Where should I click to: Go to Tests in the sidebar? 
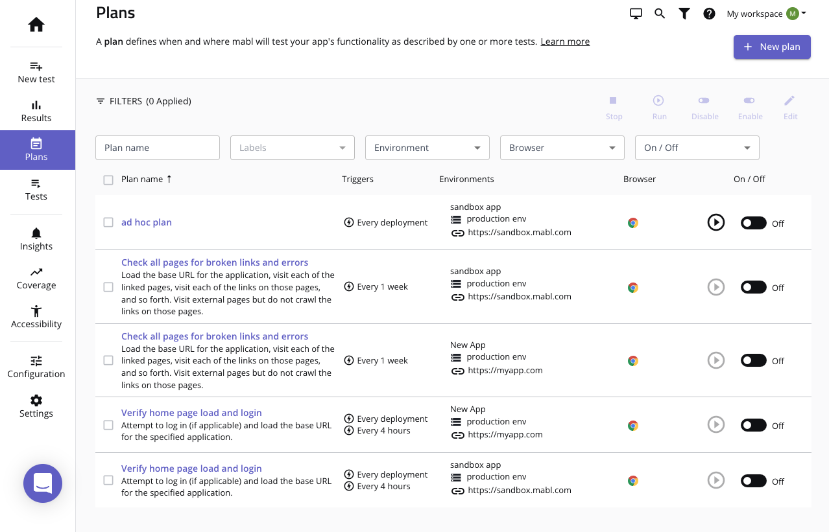coord(36,189)
